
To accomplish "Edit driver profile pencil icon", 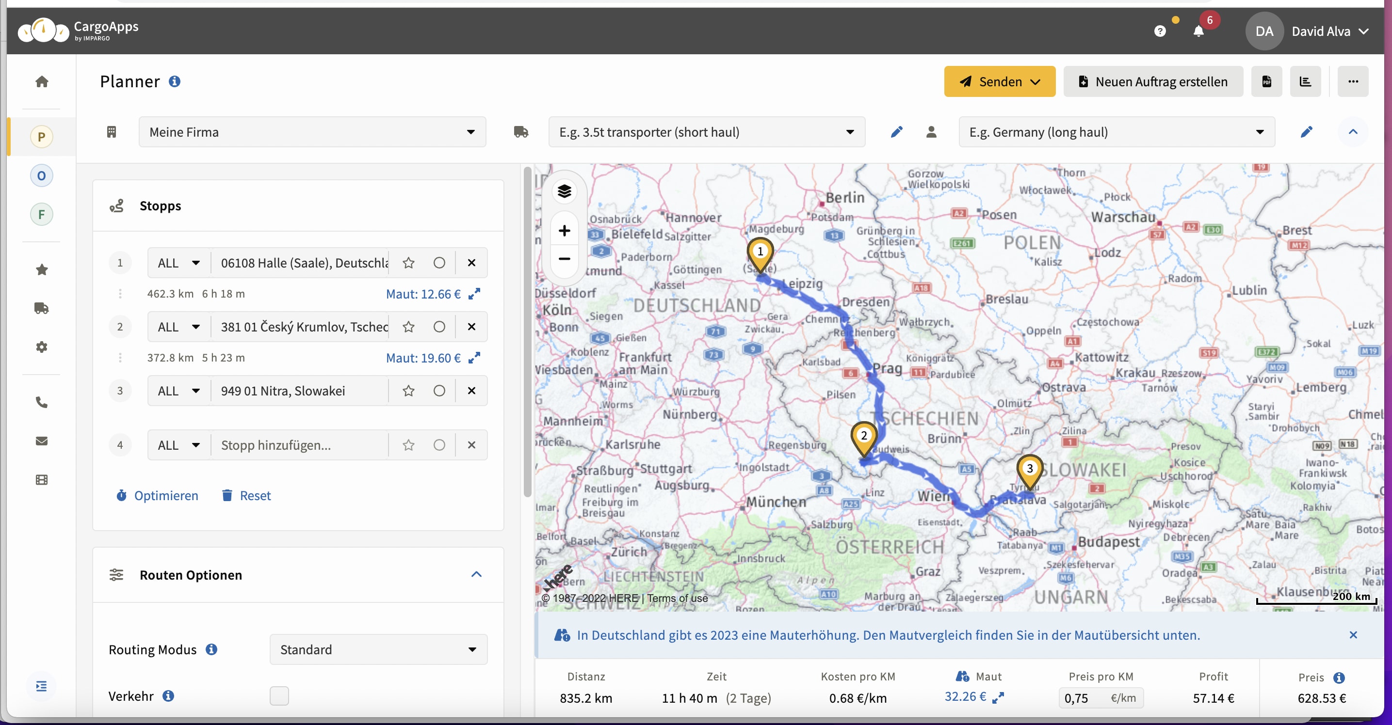I will [1306, 132].
